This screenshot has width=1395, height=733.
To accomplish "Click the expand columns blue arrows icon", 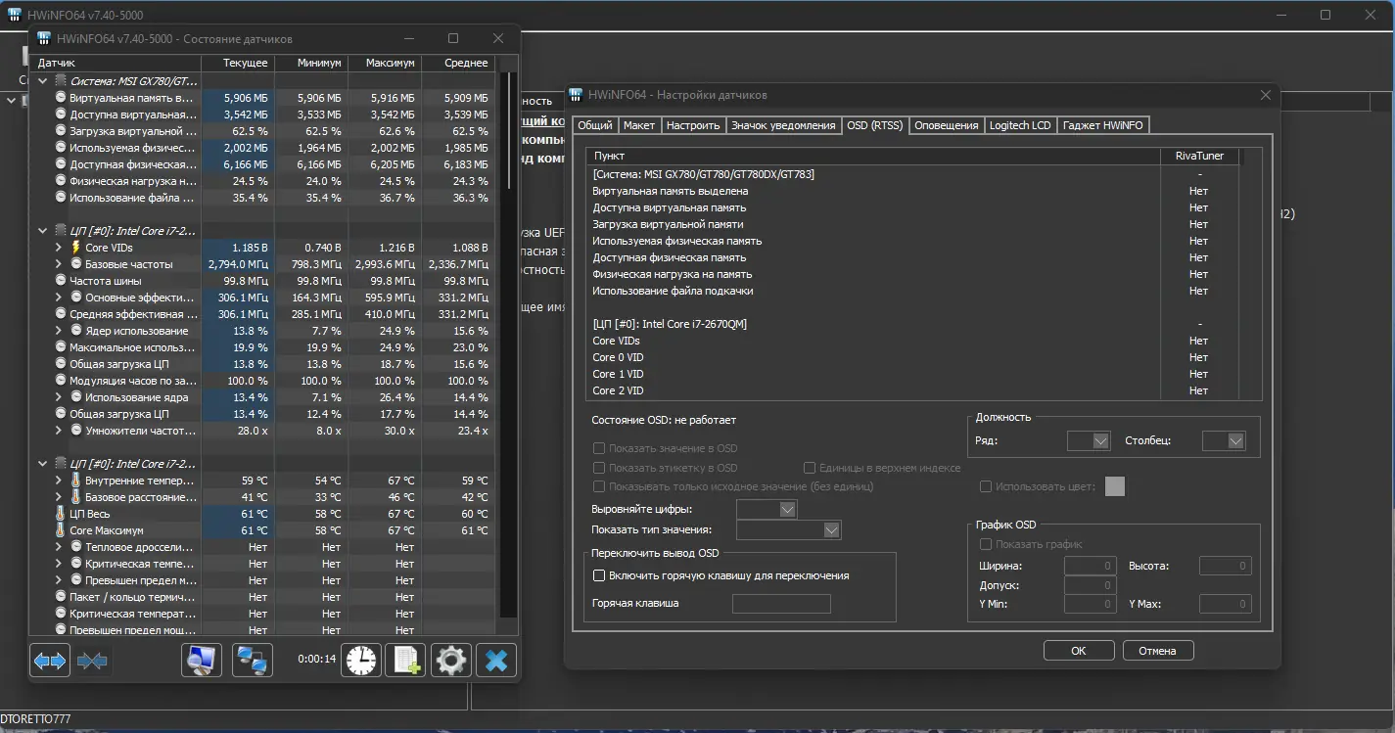I will pyautogui.click(x=50, y=662).
